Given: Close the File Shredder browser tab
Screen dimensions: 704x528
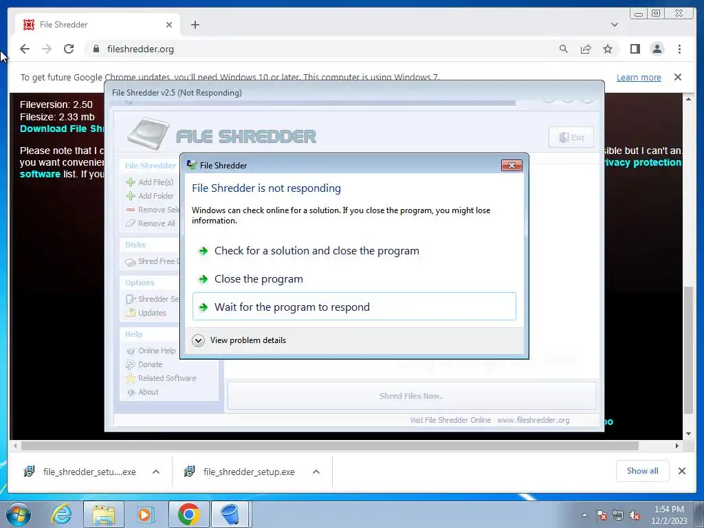Looking at the screenshot, I should point(169,25).
